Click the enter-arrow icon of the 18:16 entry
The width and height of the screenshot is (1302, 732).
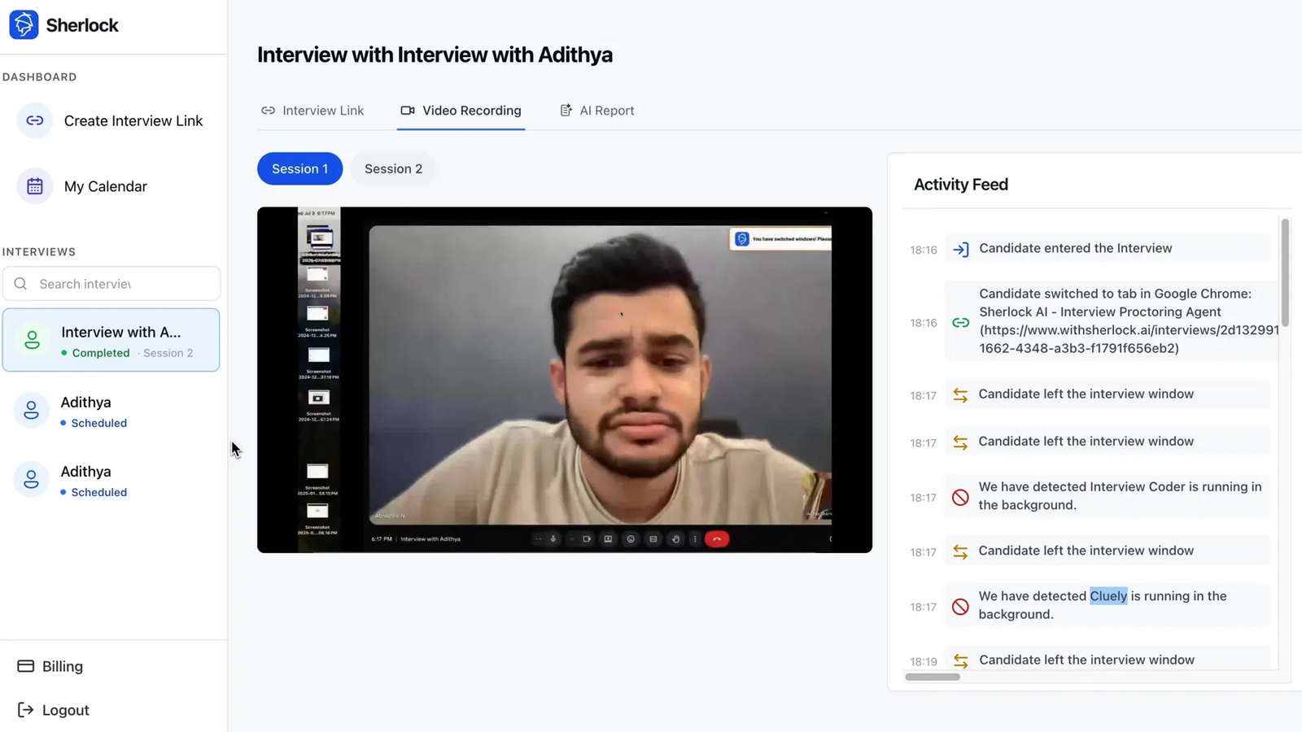coord(961,250)
